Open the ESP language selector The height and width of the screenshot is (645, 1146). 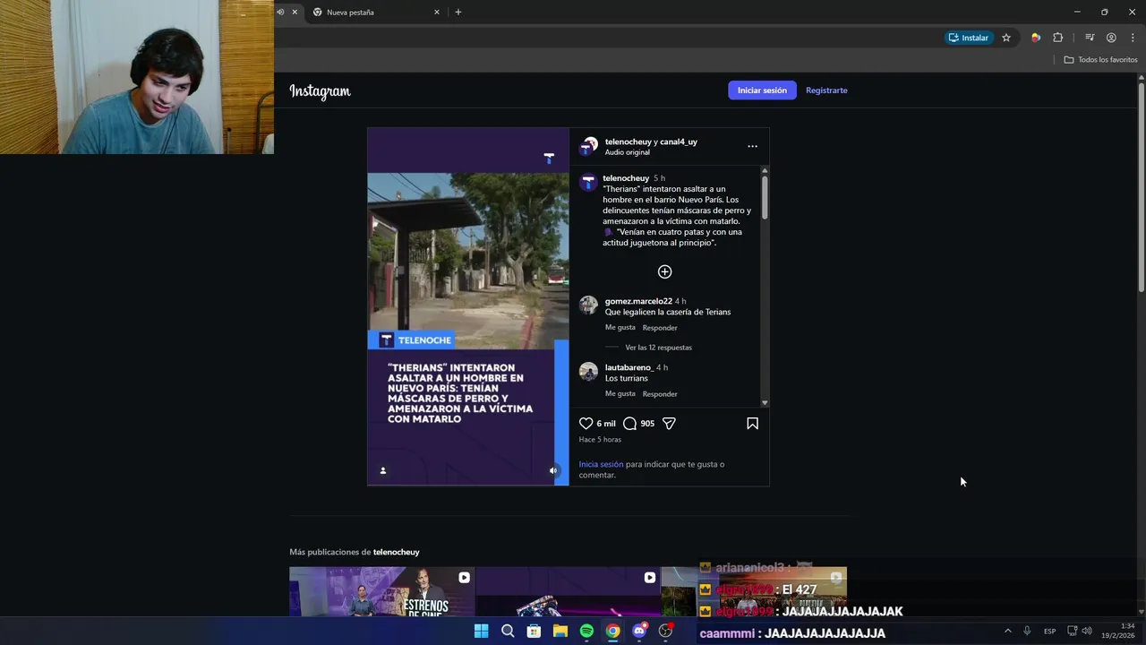(1049, 631)
